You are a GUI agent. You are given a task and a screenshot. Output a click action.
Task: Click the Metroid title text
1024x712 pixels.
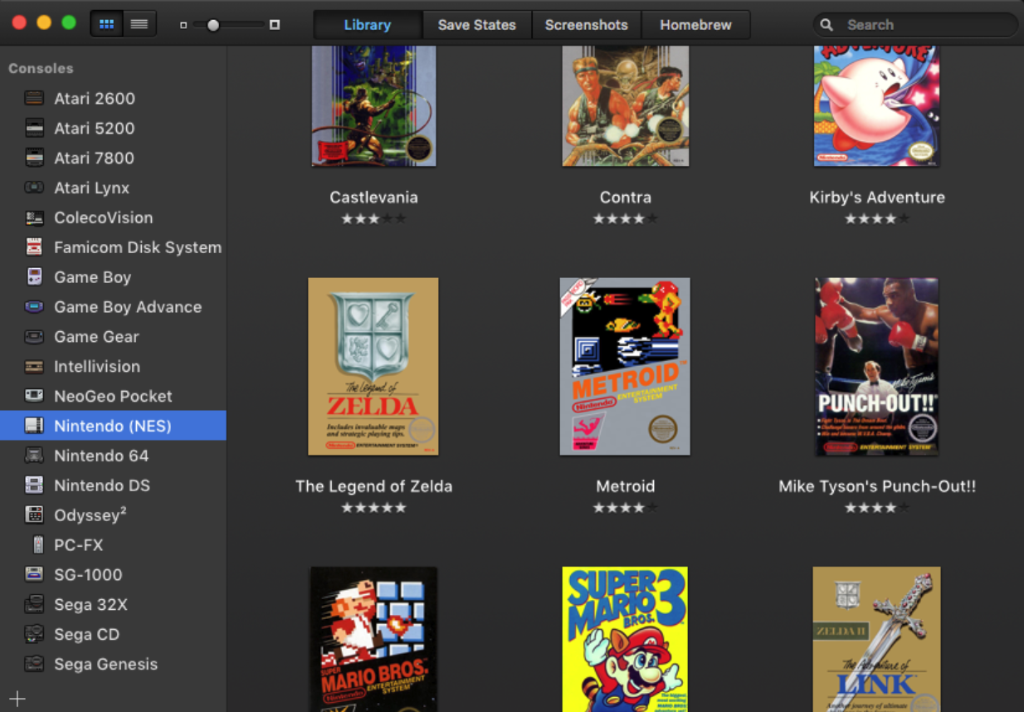(x=626, y=486)
